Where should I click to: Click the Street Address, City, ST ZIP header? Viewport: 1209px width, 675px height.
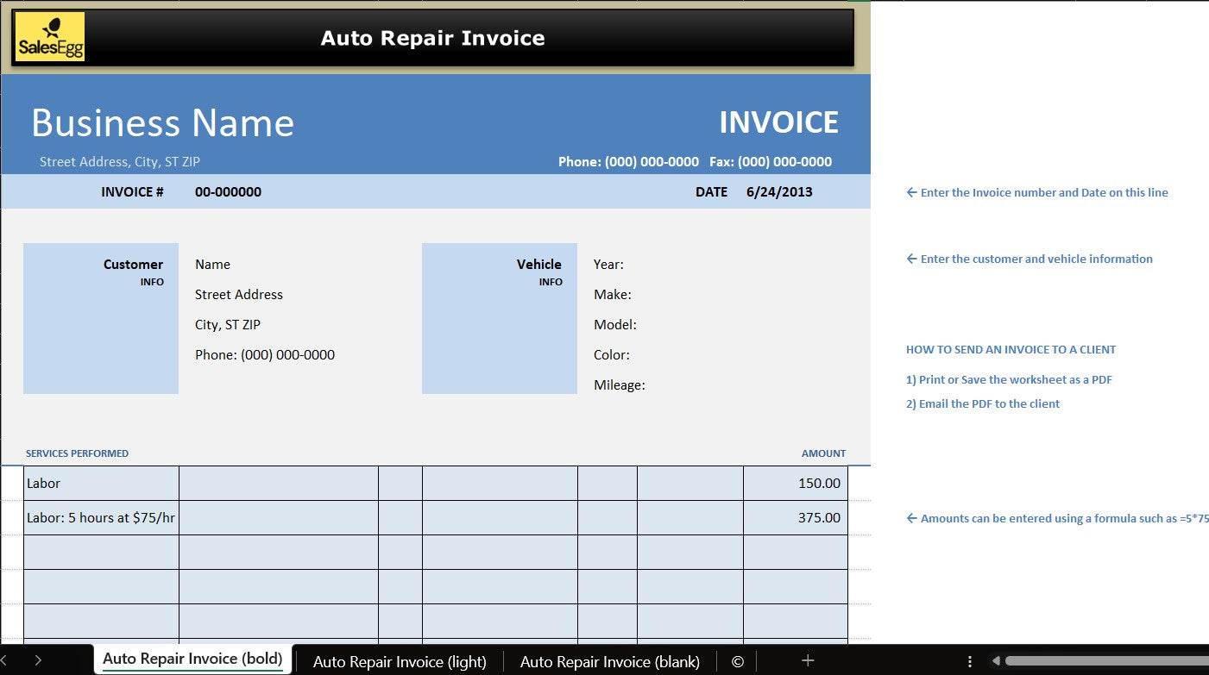(120, 162)
